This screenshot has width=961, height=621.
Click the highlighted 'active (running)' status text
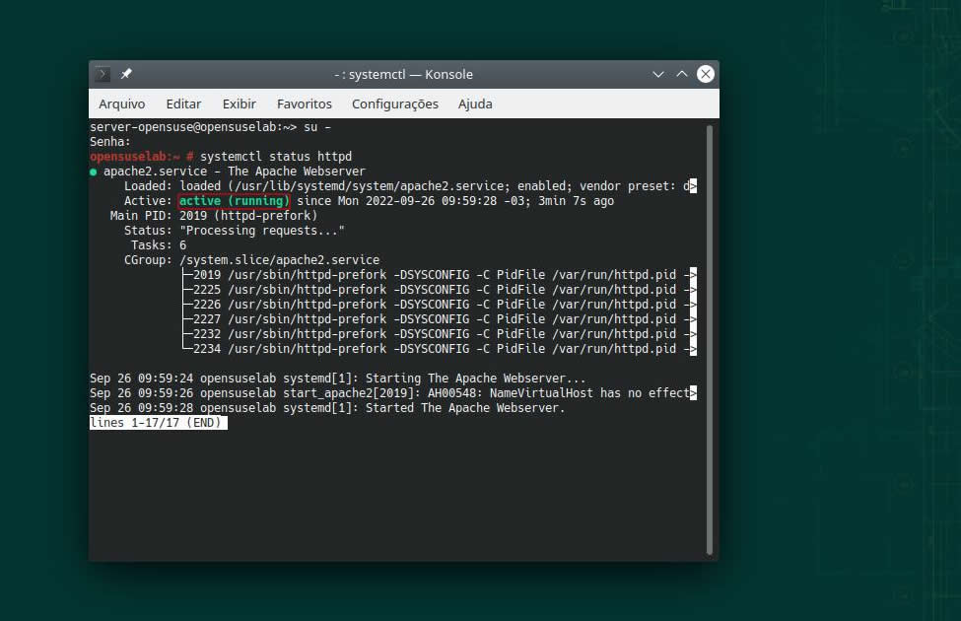[234, 201]
